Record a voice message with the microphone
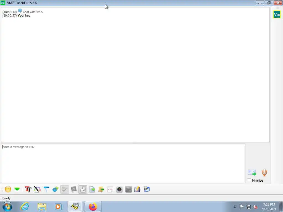The height and width of the screenshot is (212, 283). [264, 173]
